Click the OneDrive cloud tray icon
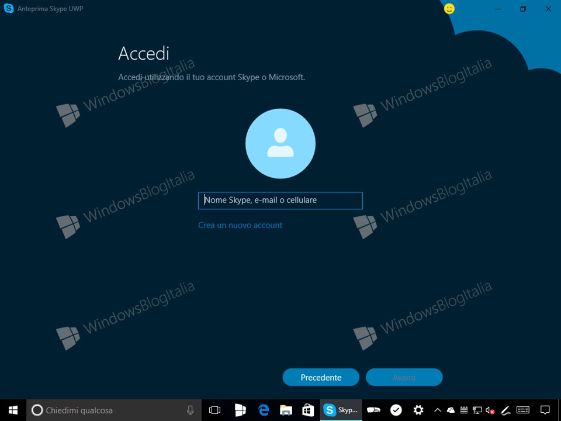561x421 pixels. coord(451,410)
